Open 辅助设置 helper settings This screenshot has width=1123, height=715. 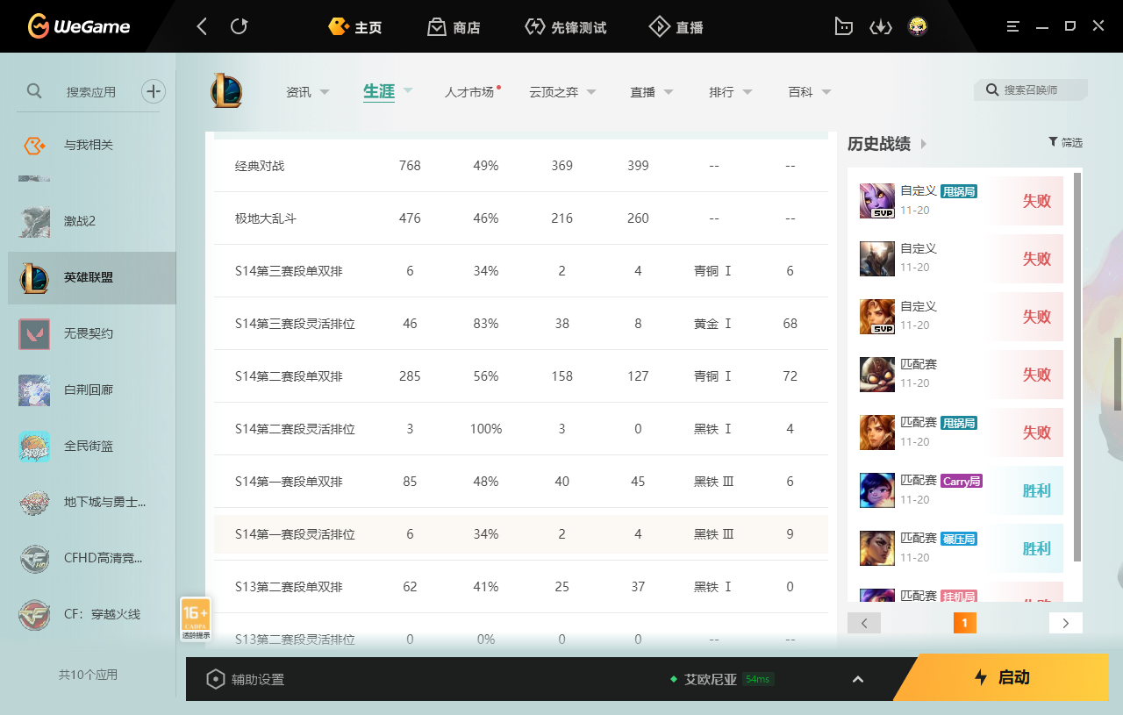pos(245,679)
